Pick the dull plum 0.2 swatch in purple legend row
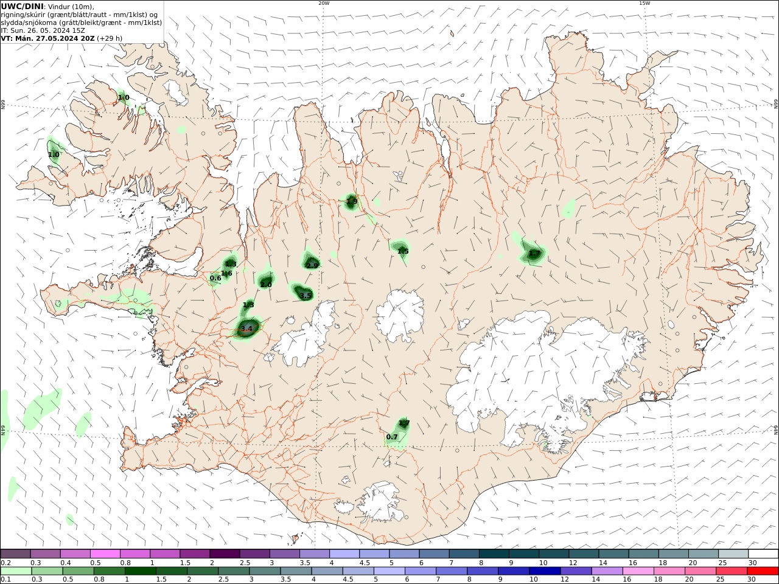The width and height of the screenshot is (779, 584). 15,554
